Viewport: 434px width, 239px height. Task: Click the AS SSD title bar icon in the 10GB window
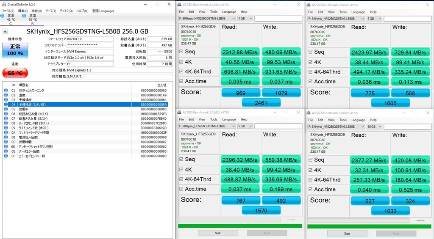coord(309,113)
